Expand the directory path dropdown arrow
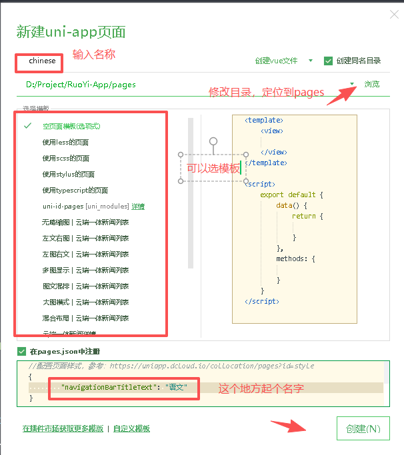 click(353, 85)
